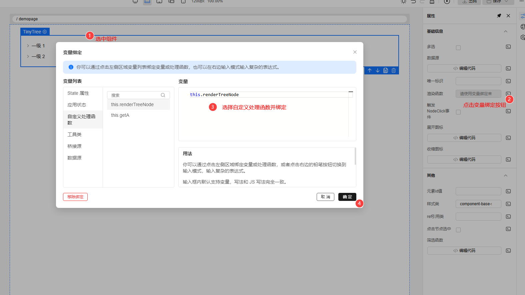
Task: Move the selected component down
Action: [x=378, y=70]
